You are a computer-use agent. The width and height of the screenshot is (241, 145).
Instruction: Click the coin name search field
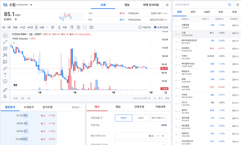click(200, 5)
